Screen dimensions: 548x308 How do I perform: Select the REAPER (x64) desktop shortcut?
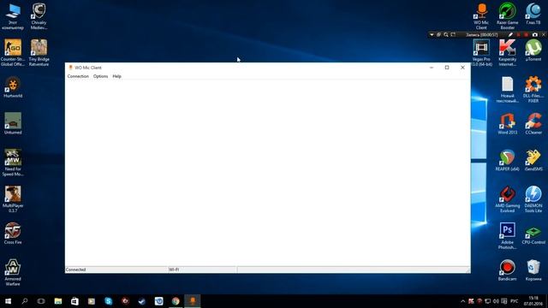508,160
